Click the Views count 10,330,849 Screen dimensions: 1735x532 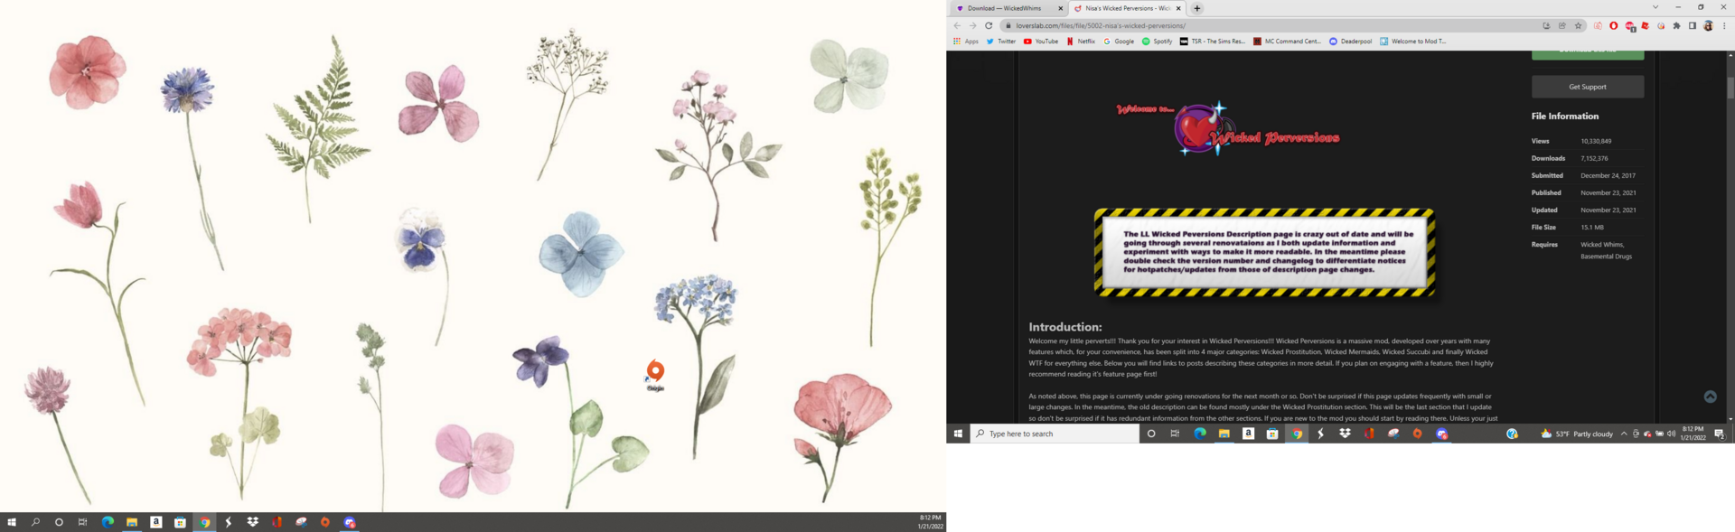pyautogui.click(x=1595, y=141)
